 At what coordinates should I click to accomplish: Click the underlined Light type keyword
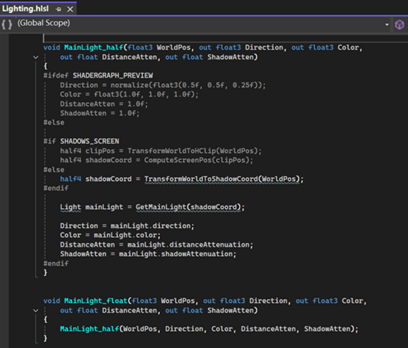71,207
